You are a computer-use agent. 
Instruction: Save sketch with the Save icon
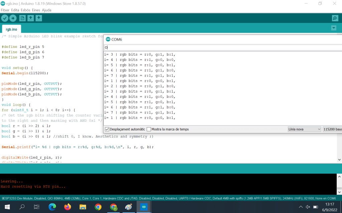(x=39, y=18)
